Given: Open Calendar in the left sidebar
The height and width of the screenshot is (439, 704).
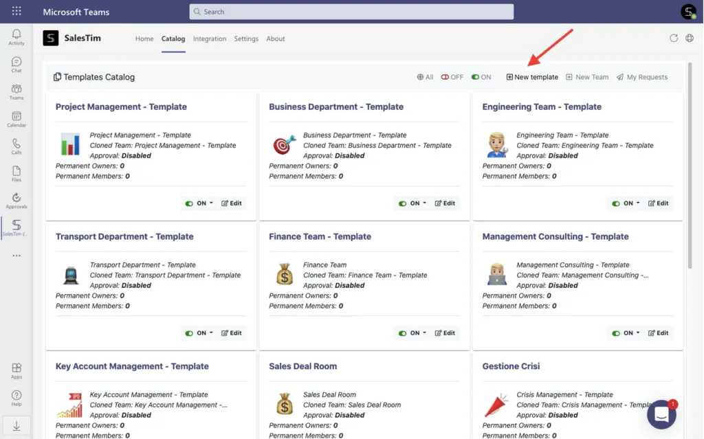Looking at the screenshot, I should pos(16,120).
